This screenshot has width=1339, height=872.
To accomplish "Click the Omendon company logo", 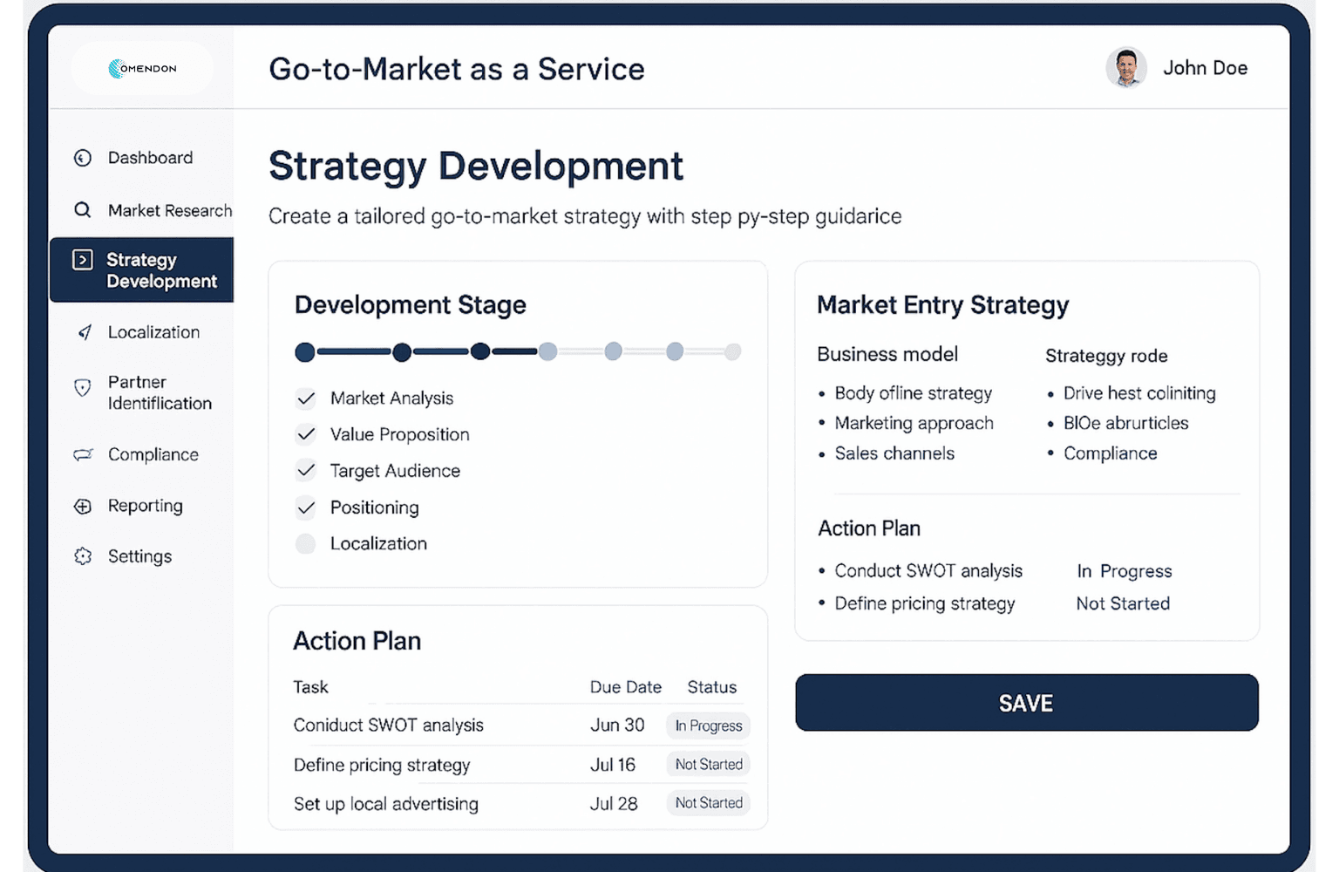I will coord(142,67).
